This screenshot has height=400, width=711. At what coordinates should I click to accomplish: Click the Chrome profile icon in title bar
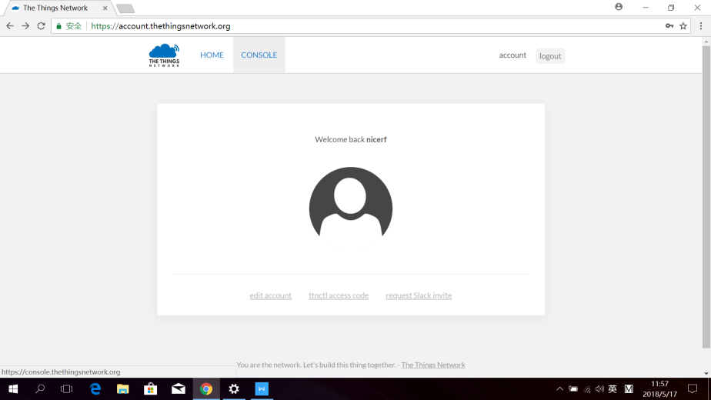(619, 8)
